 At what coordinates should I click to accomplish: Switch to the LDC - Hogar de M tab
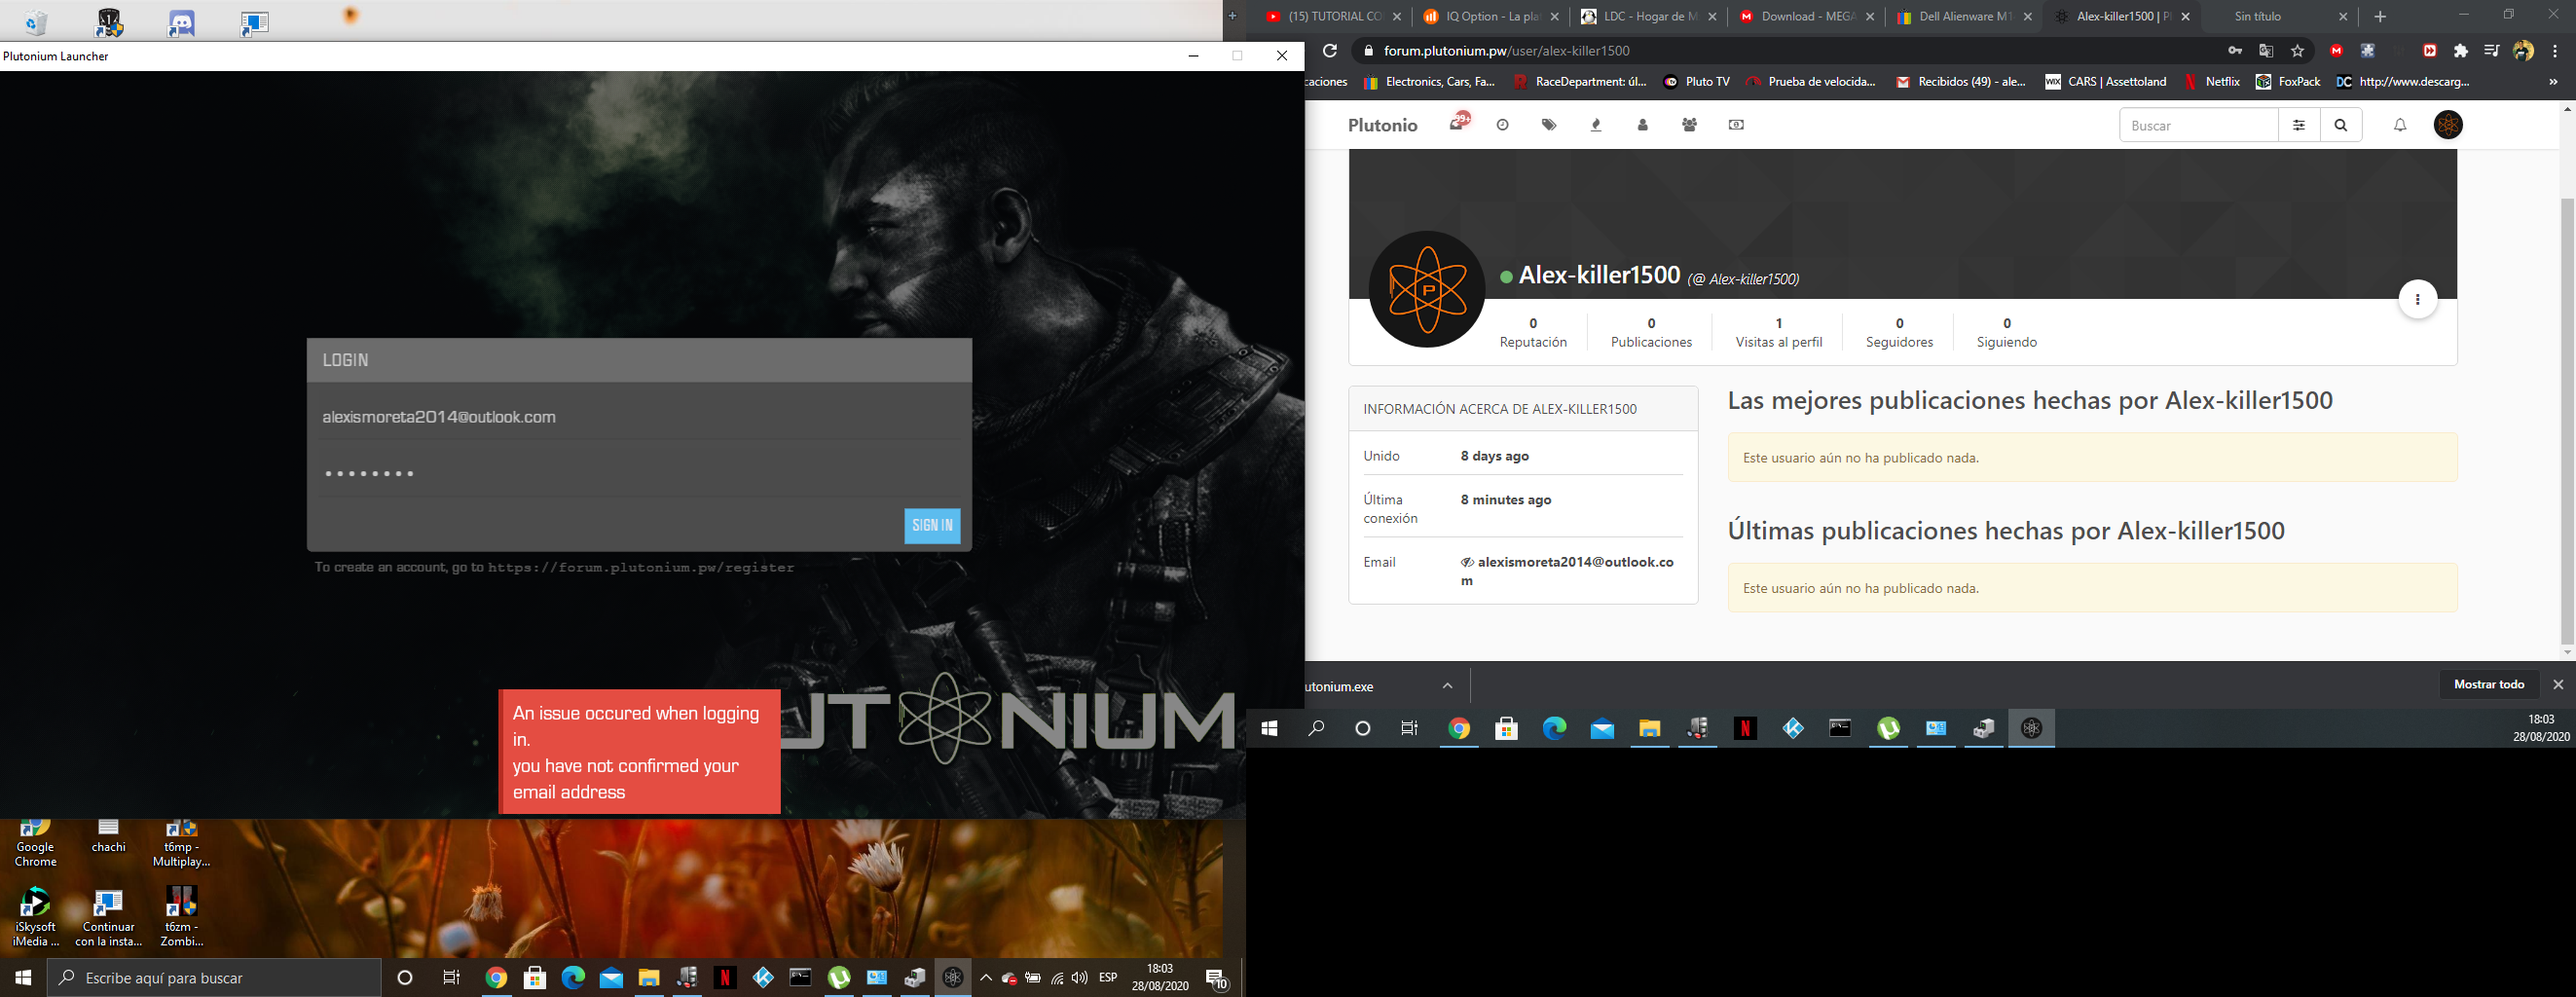pyautogui.click(x=1647, y=17)
